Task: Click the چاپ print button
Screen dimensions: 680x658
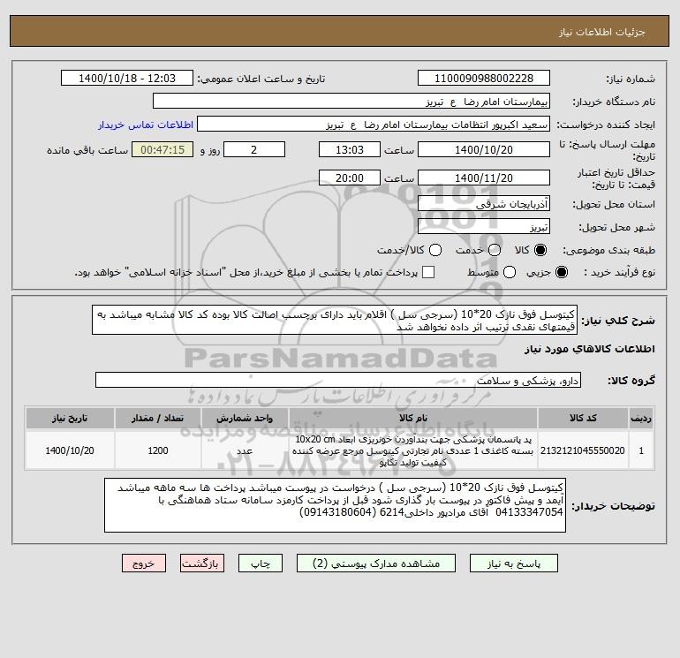Action: point(261,563)
